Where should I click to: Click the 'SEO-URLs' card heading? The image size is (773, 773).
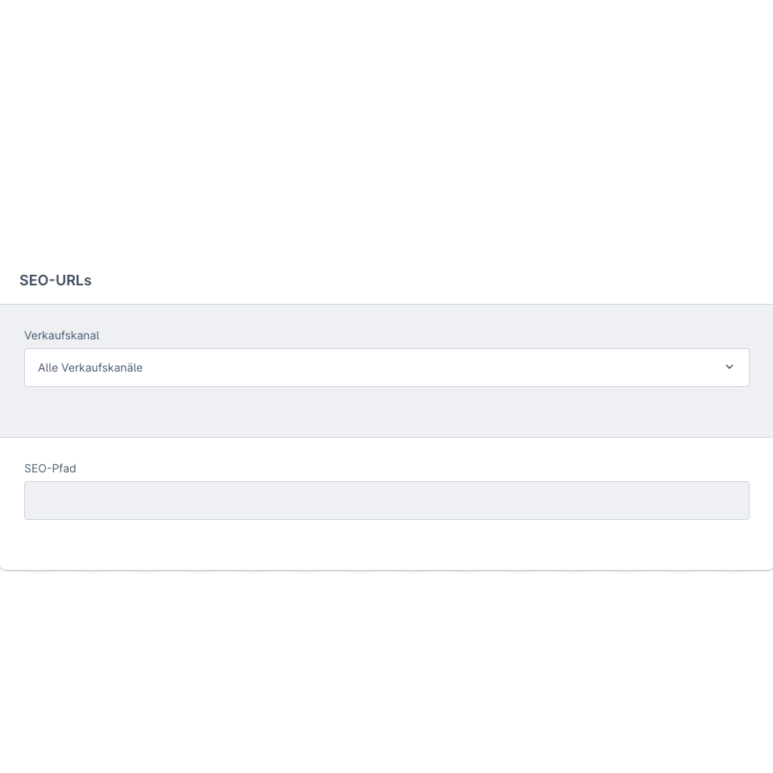click(56, 281)
